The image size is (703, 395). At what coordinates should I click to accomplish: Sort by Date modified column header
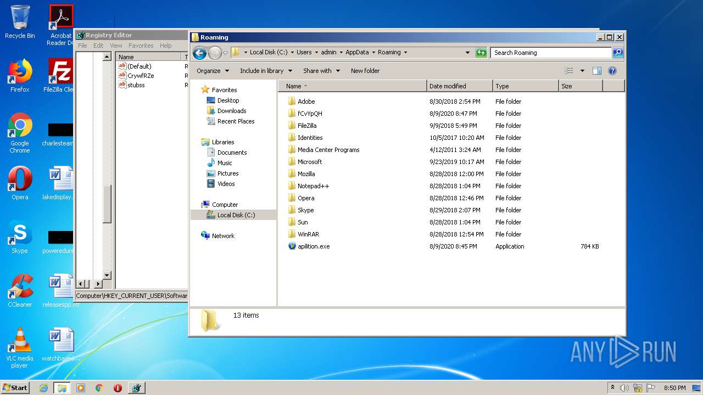(460, 86)
